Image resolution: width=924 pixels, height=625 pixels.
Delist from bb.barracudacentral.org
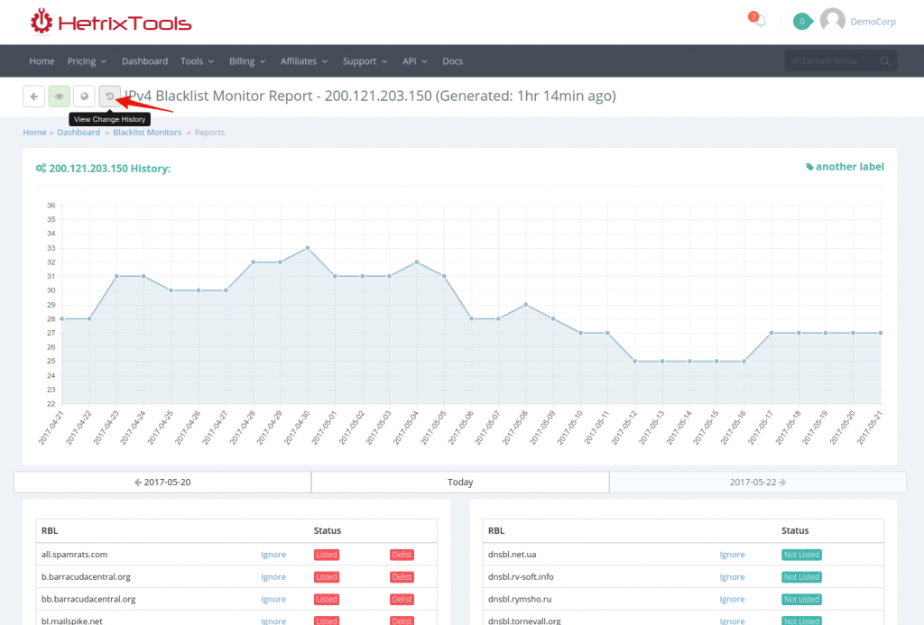402,599
